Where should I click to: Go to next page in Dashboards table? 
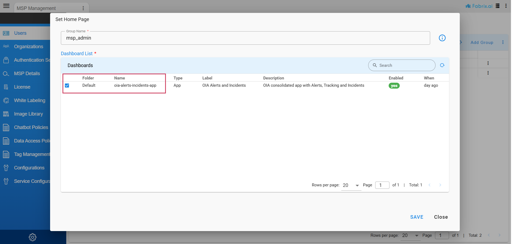click(x=440, y=185)
